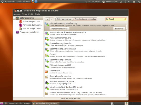Click the Drivers binários Nvidia icon
141x105 pixels.
coord(46,93)
